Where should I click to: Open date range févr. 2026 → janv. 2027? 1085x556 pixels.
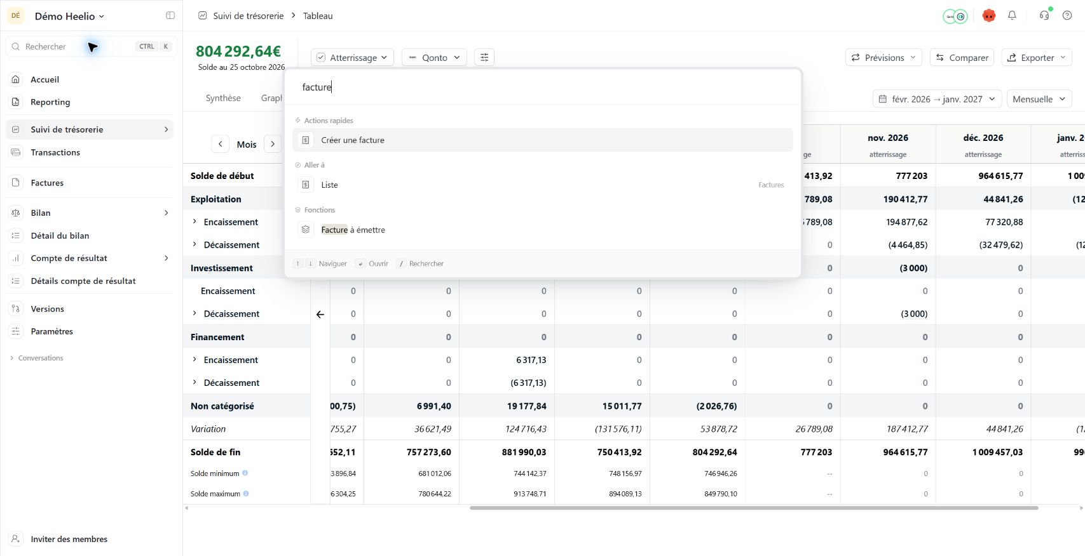point(938,99)
